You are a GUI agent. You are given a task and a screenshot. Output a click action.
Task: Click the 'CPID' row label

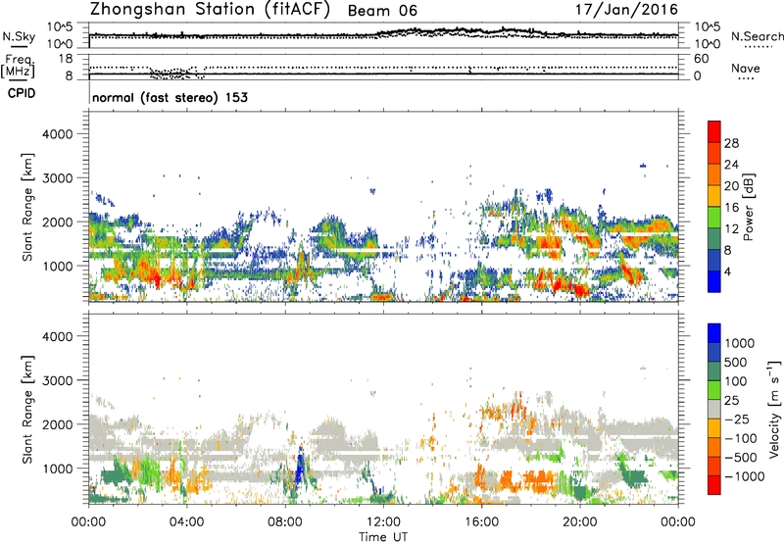click(x=22, y=93)
